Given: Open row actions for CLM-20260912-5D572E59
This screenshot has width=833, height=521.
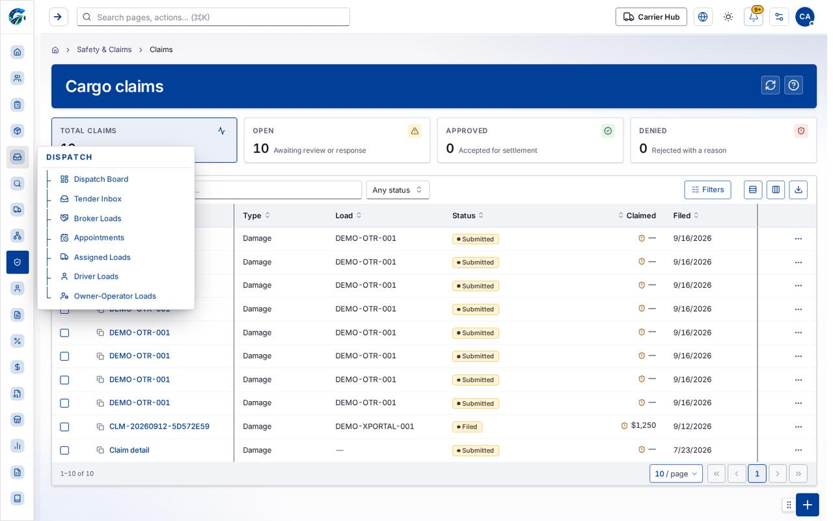Looking at the screenshot, I should 799,427.
